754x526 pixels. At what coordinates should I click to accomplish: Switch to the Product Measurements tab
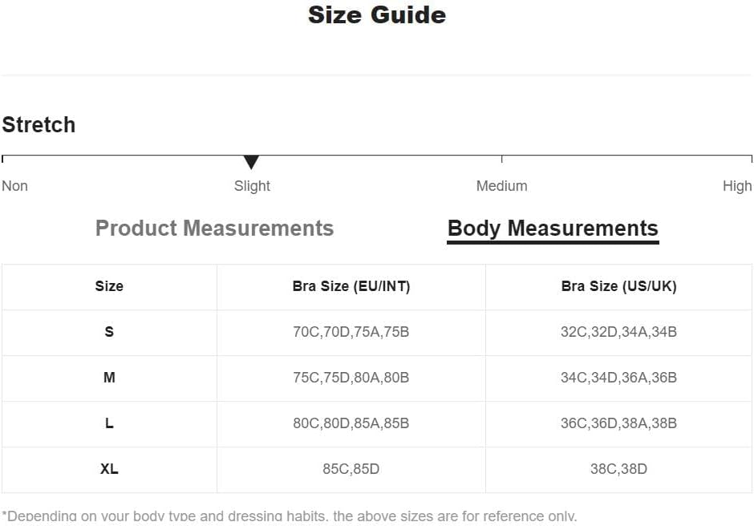point(214,228)
